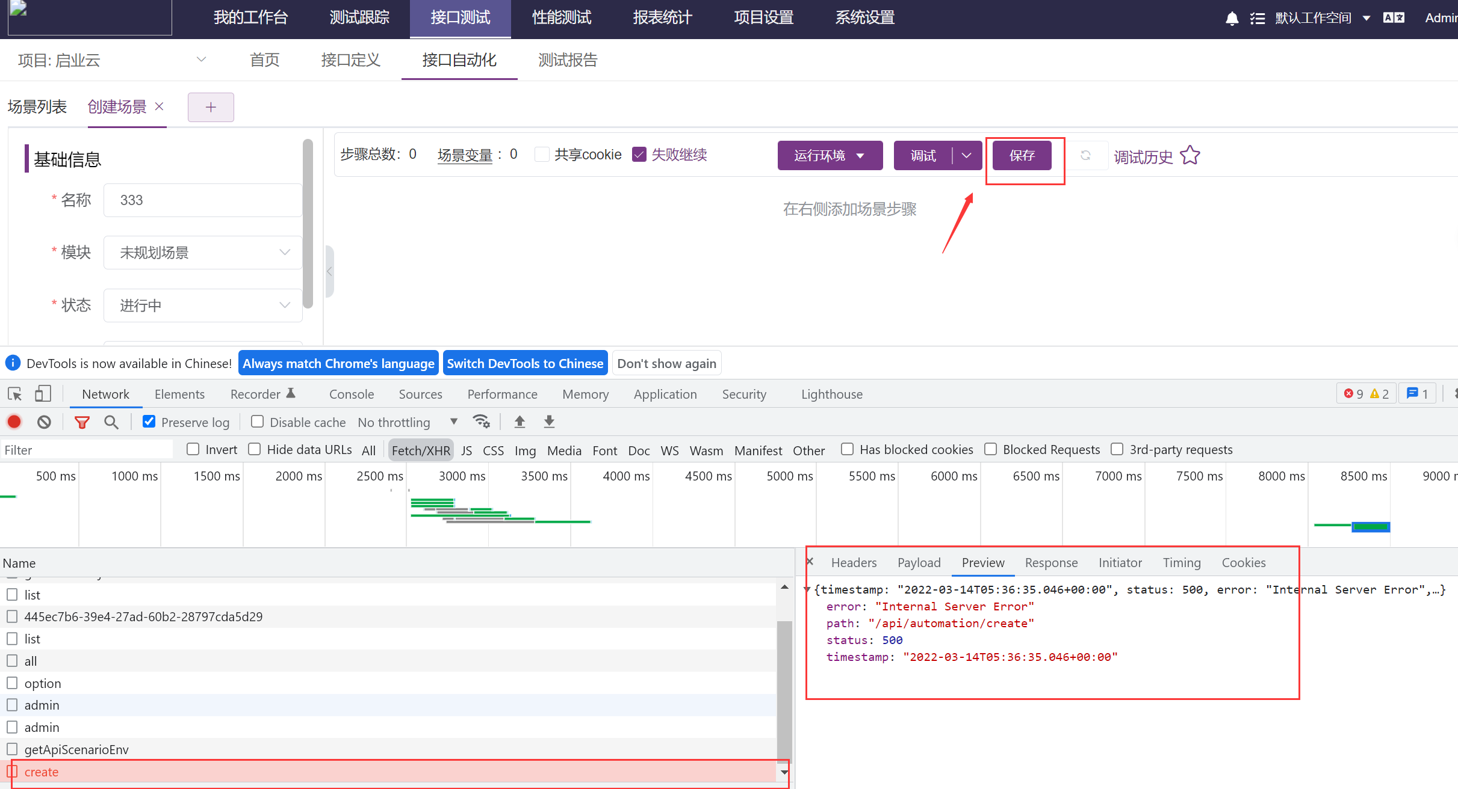Screen dimensions: 1458x789
Task: Click the search icon in the Network toolbar
Action: pyautogui.click(x=111, y=422)
